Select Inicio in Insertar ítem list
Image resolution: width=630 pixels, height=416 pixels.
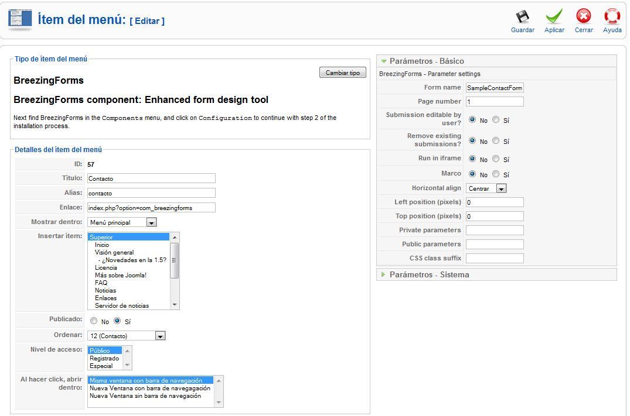tap(128, 245)
